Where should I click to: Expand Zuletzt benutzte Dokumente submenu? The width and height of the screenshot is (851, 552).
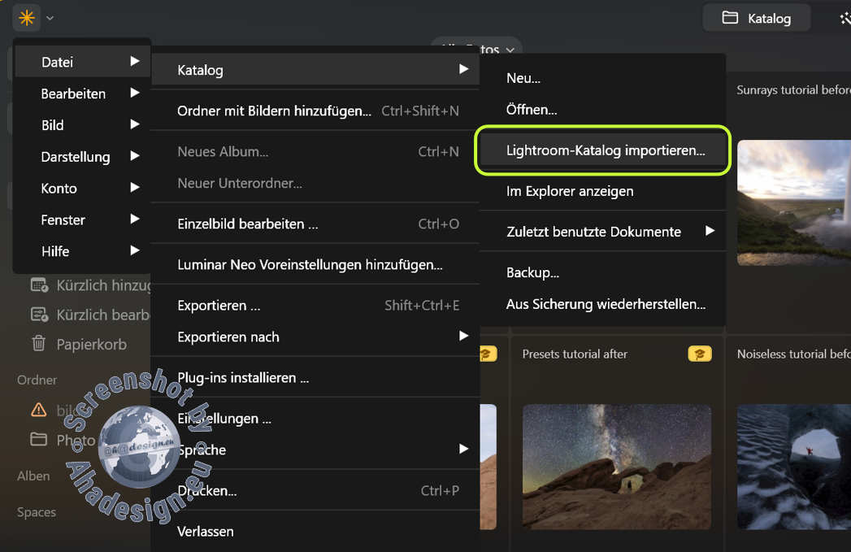pos(603,232)
